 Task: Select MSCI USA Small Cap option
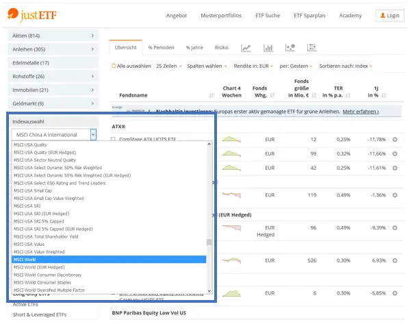click(x=109, y=190)
